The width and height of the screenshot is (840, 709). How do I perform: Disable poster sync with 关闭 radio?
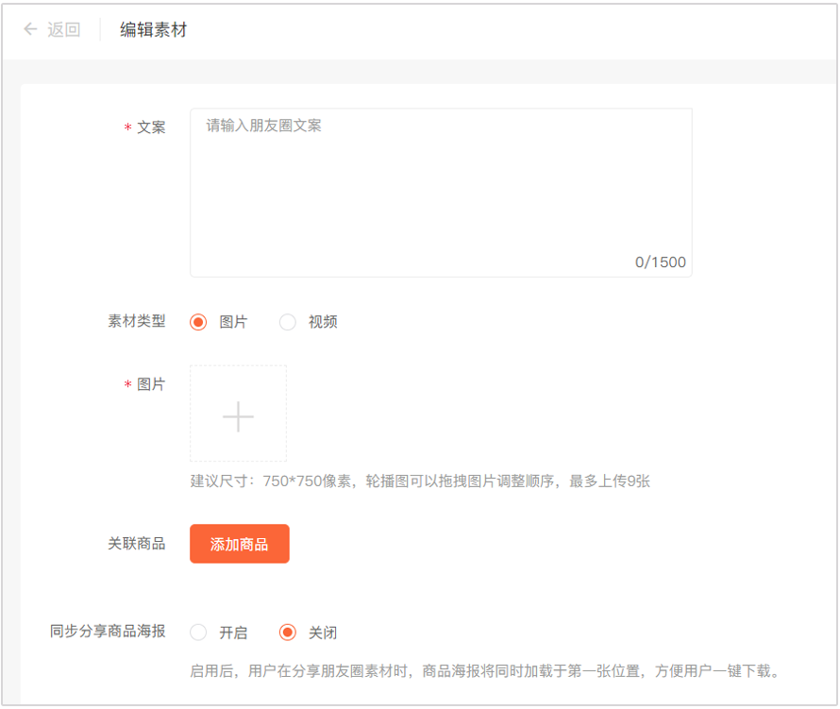pos(288,633)
